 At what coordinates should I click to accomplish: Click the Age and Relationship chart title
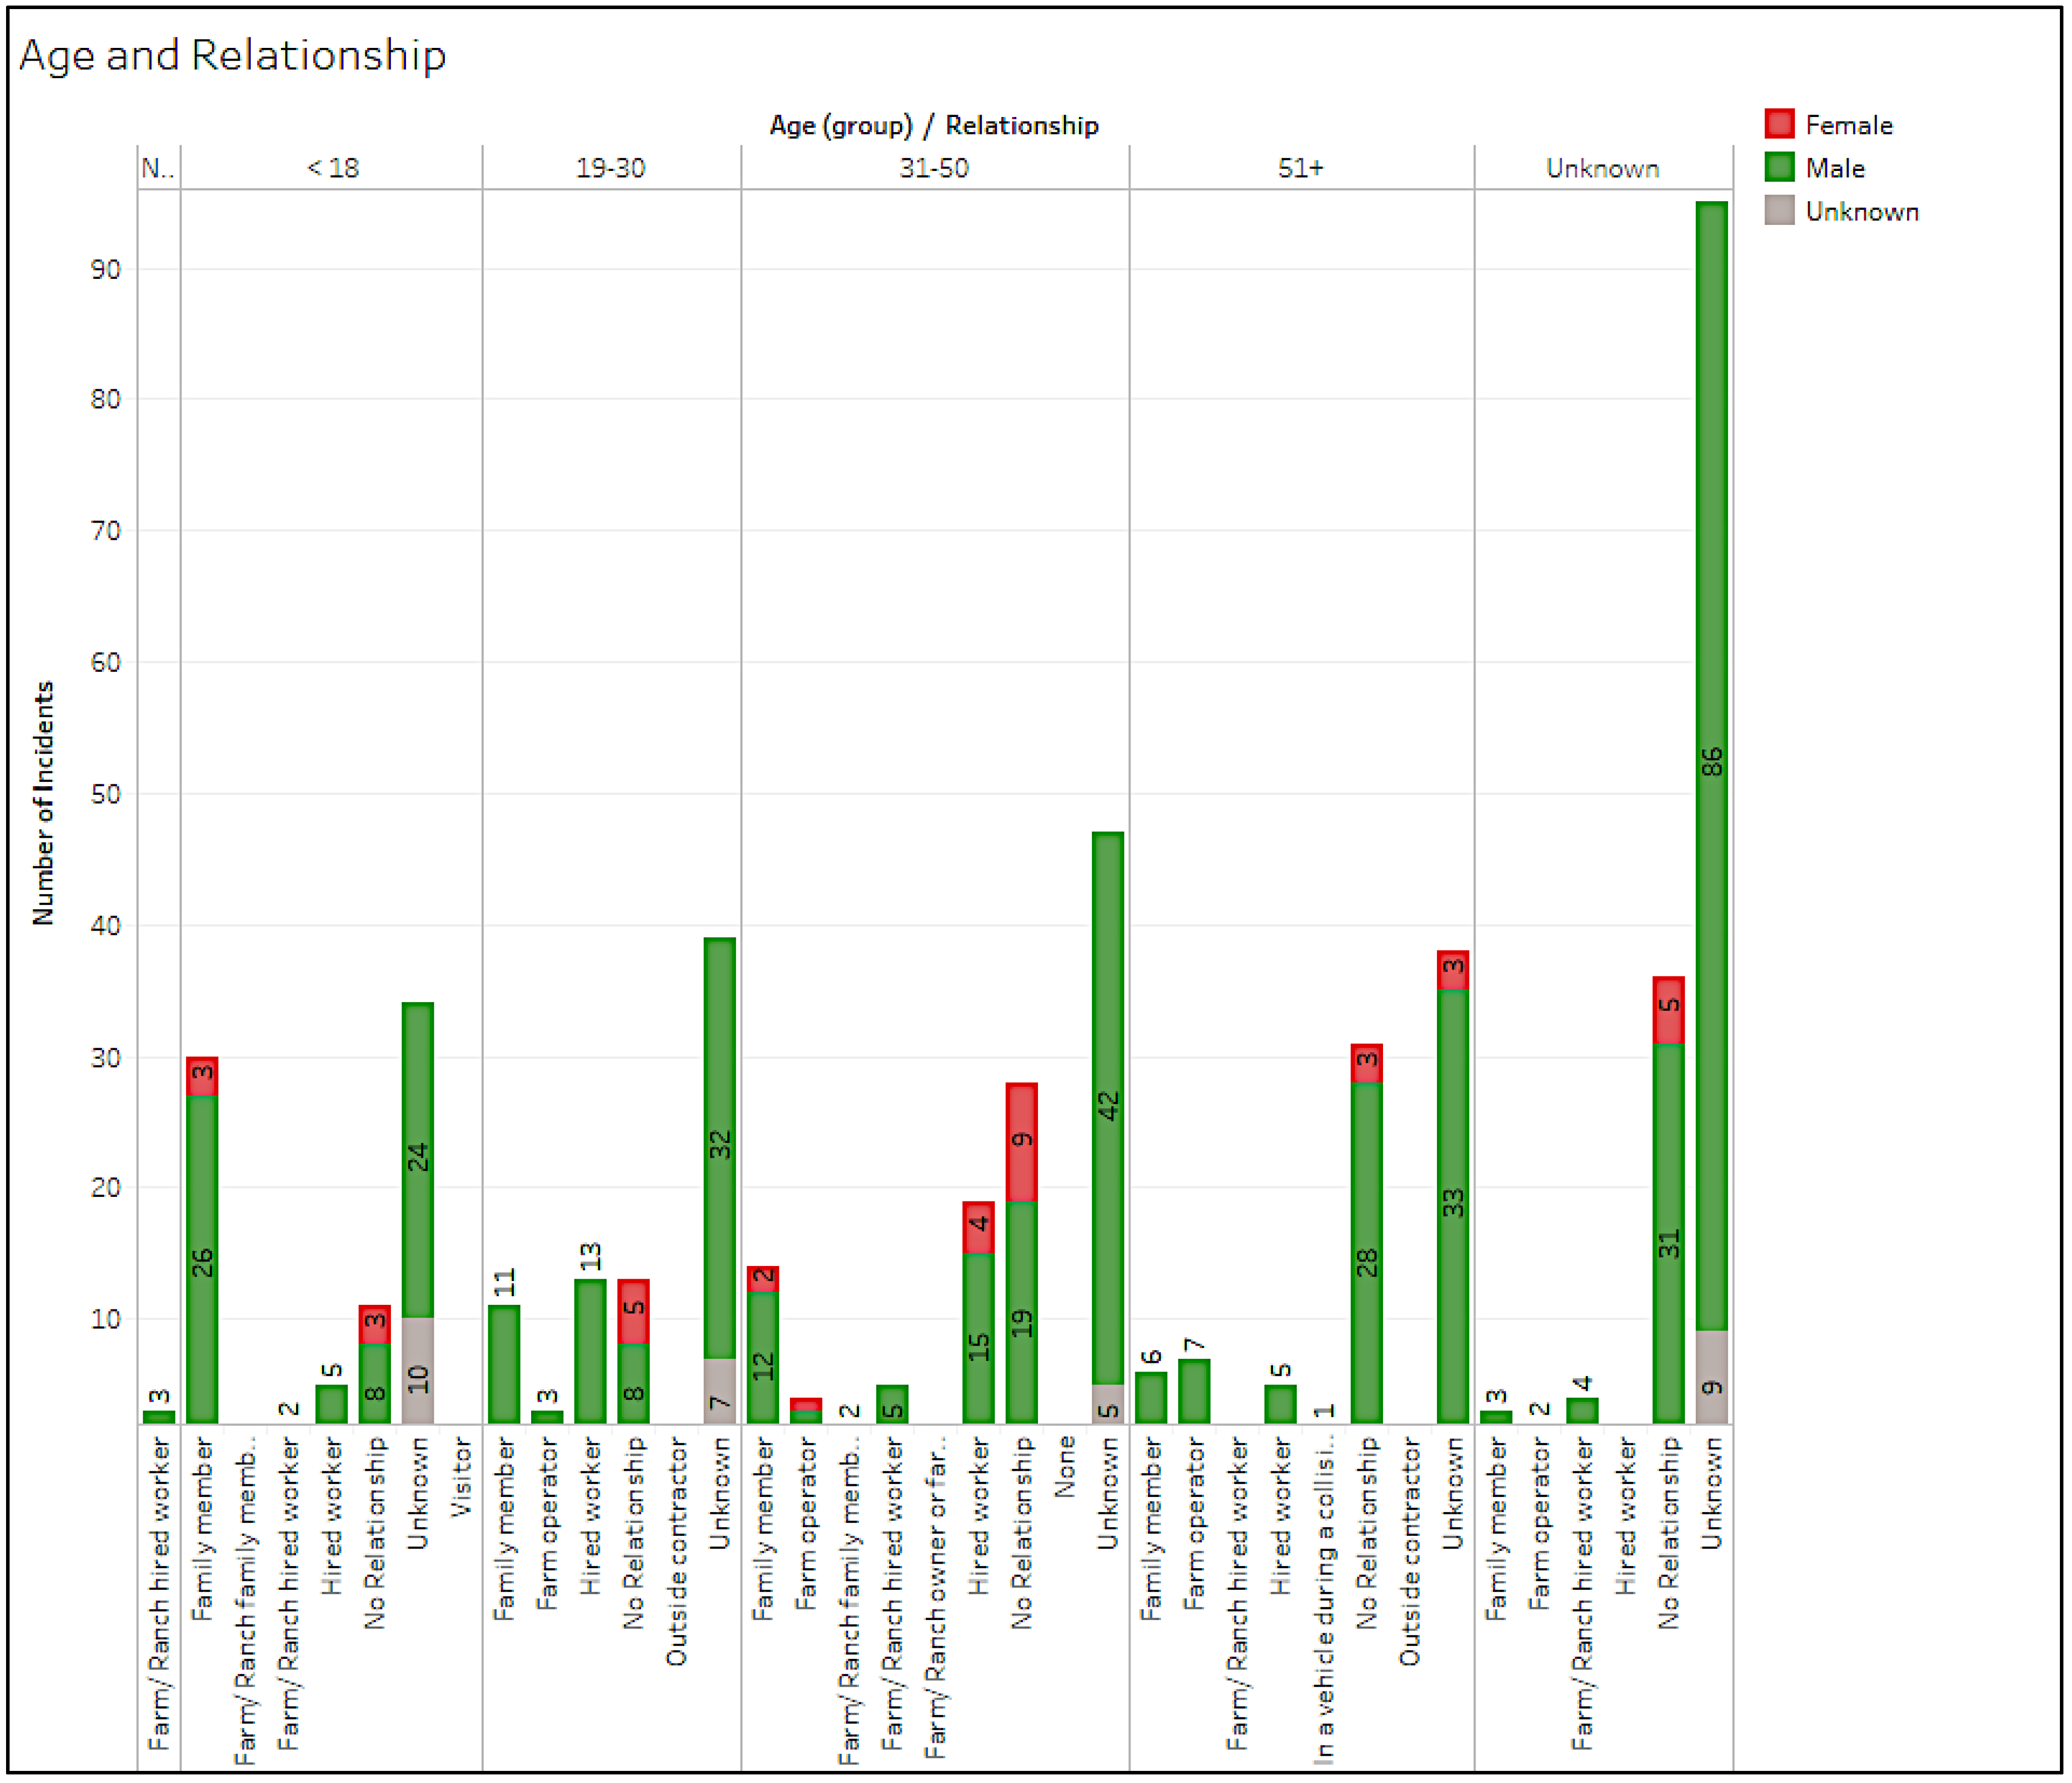tap(232, 55)
